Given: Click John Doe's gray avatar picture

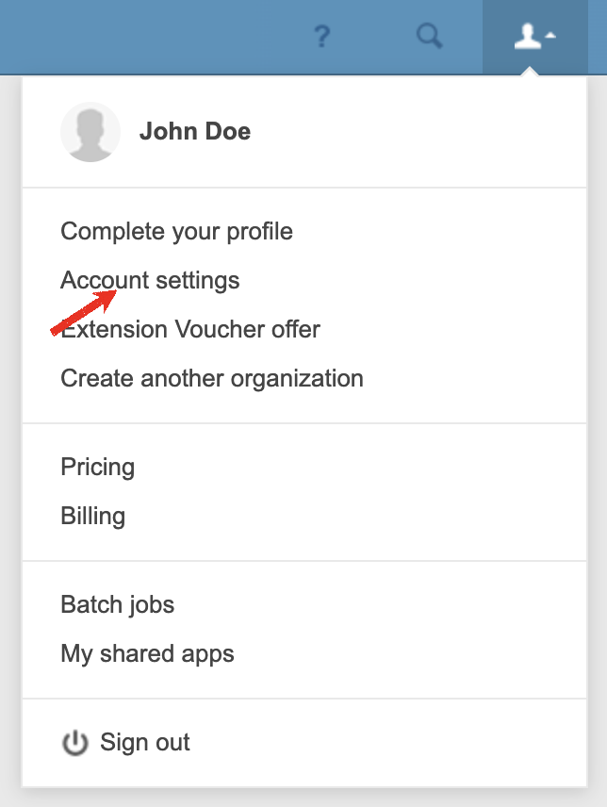Looking at the screenshot, I should [90, 132].
